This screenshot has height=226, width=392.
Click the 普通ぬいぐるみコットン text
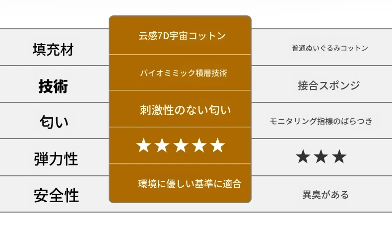tap(330, 48)
